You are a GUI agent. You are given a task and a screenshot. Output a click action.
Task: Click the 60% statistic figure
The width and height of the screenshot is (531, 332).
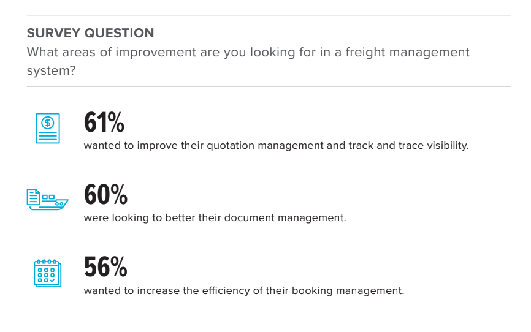coord(105,194)
